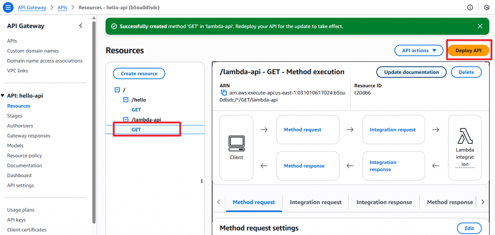Click the Lambda integration icon
The image size is (495, 235).
coord(465,136)
